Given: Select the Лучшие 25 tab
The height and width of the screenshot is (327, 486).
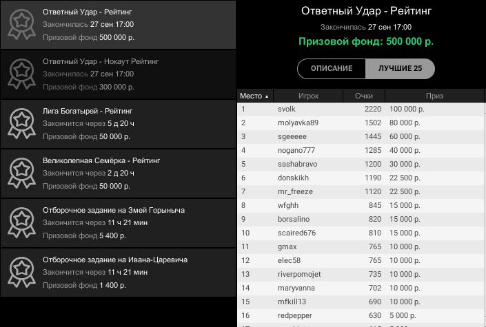Looking at the screenshot, I should [x=400, y=69].
